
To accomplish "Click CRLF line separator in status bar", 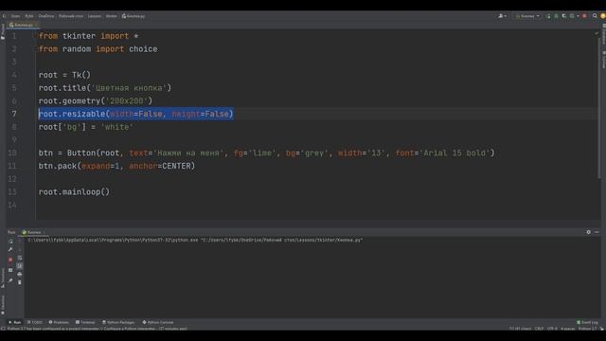I will click(539, 329).
